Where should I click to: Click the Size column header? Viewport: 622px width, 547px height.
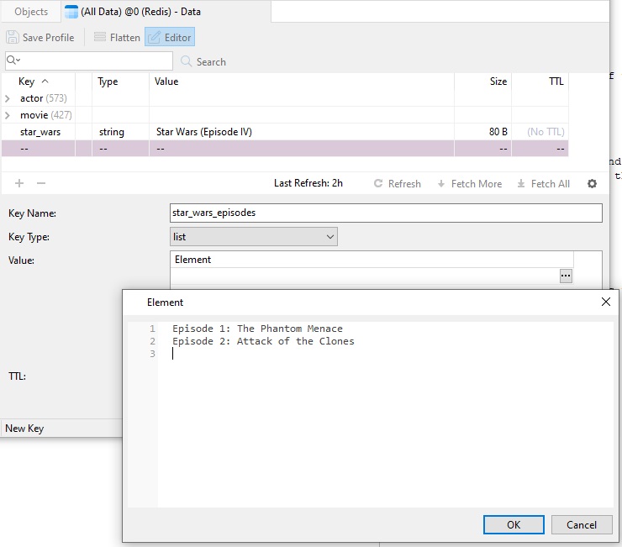(482, 82)
